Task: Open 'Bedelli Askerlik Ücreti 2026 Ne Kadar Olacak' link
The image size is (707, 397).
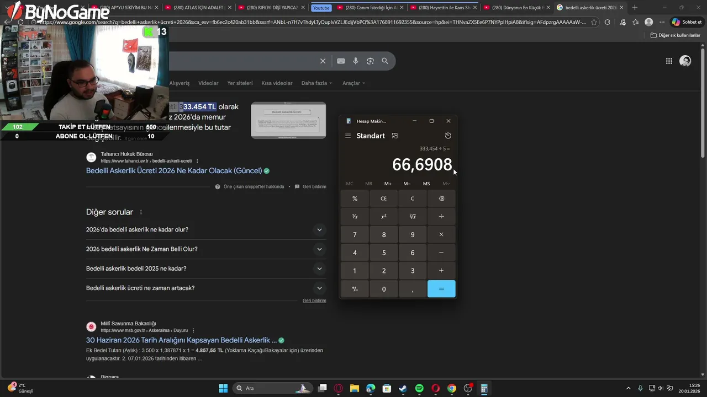Action: tap(174, 171)
